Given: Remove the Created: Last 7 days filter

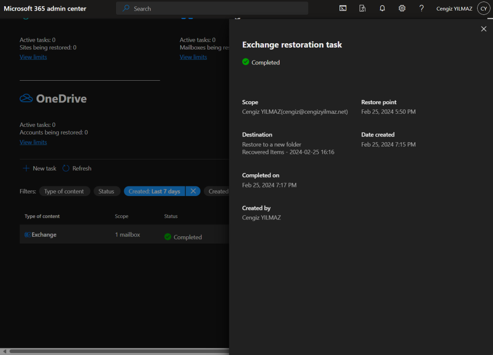Looking at the screenshot, I should [193, 191].
